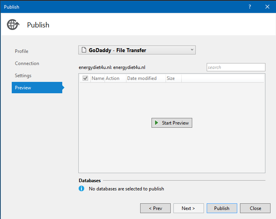Click the Next > button
The width and height of the screenshot is (276, 219).
coord(189,208)
